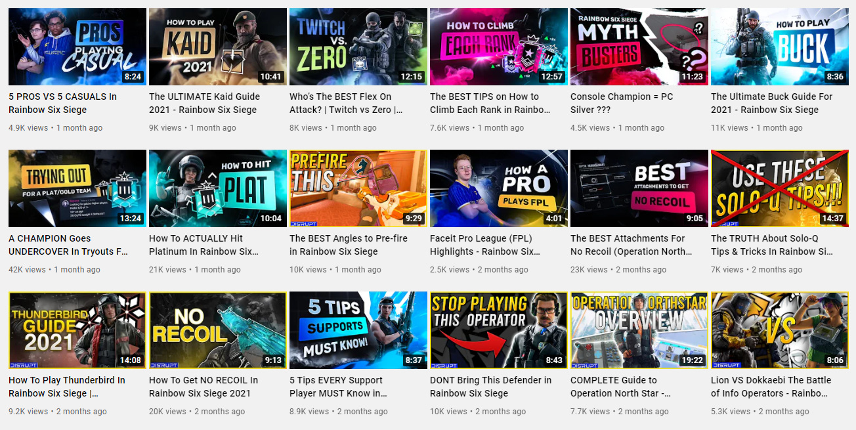856x430 pixels.
Task: Open the '5 Tips Supports Must Know' thumbnail
Action: [358, 330]
